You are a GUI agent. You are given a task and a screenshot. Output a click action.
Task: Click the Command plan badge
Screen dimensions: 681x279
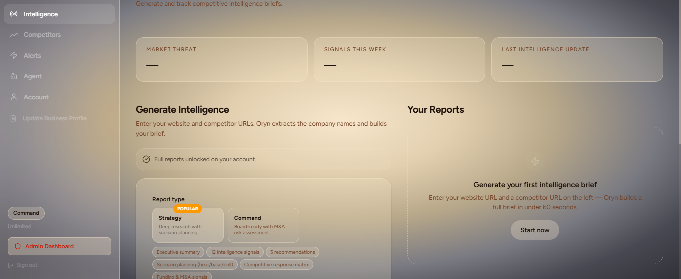coord(26,213)
